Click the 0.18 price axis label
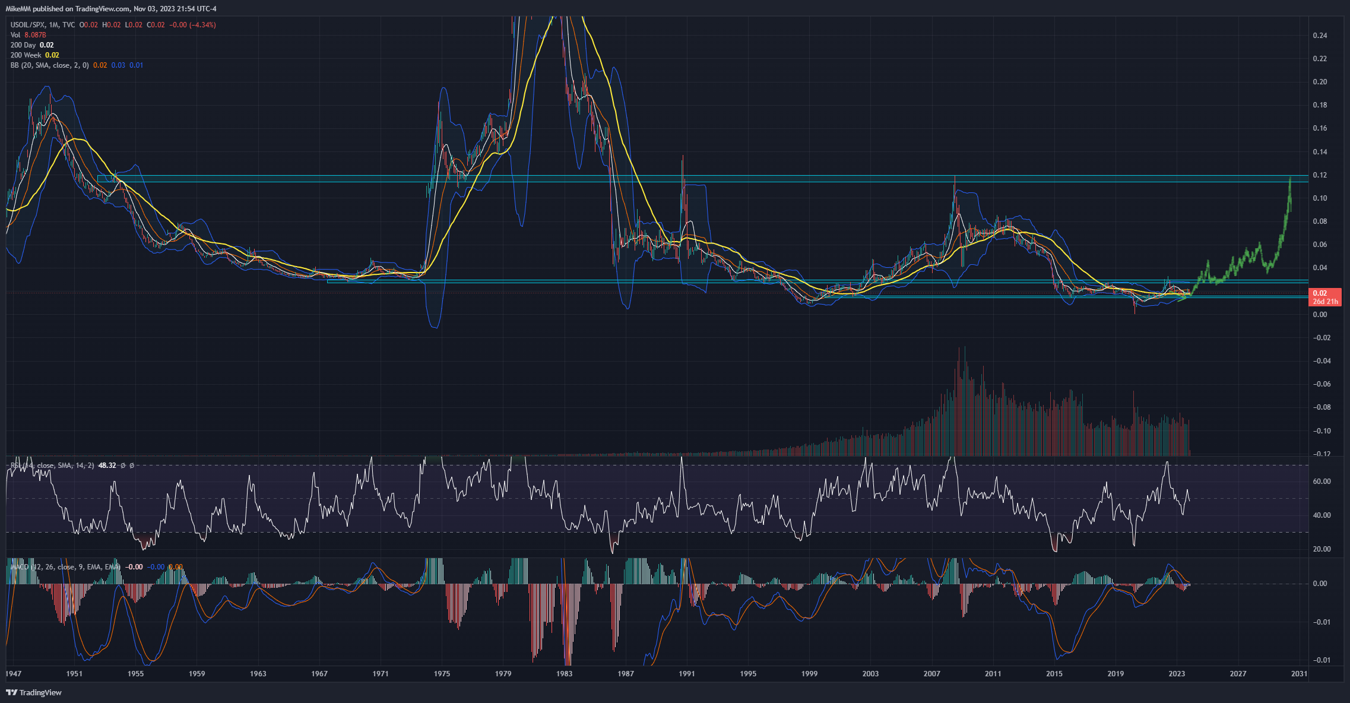This screenshot has height=703, width=1350. [1320, 105]
